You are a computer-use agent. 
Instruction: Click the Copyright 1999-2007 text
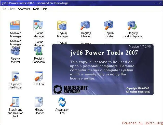tap(138, 88)
